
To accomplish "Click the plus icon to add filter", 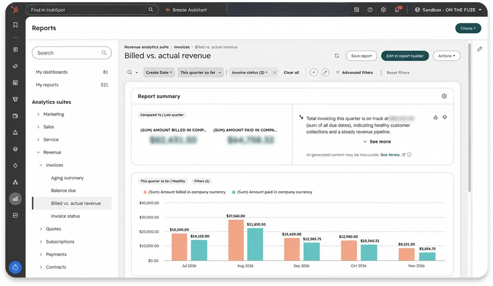I will (314, 72).
